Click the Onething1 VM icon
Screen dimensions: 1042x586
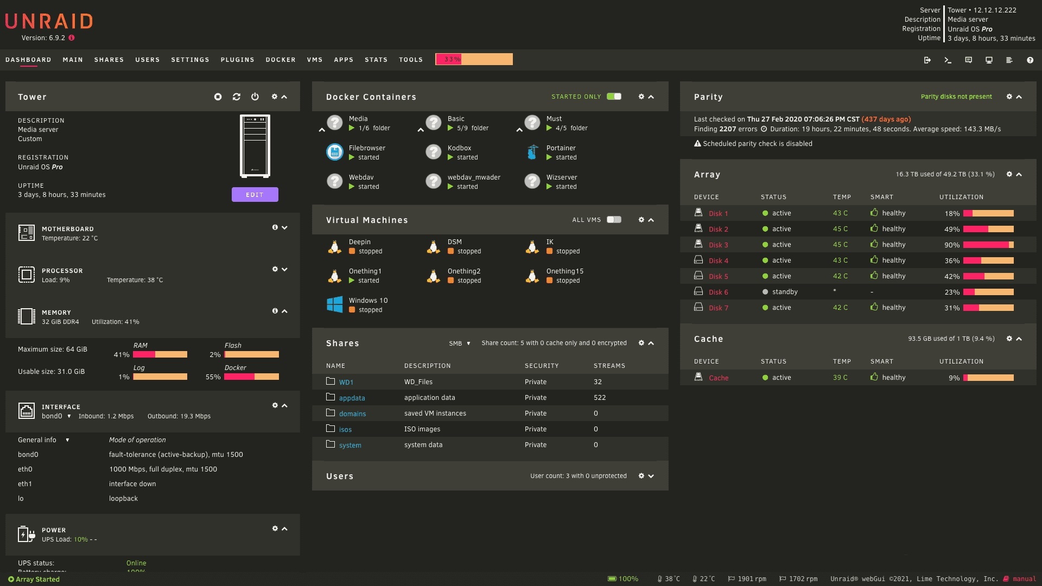pyautogui.click(x=335, y=276)
